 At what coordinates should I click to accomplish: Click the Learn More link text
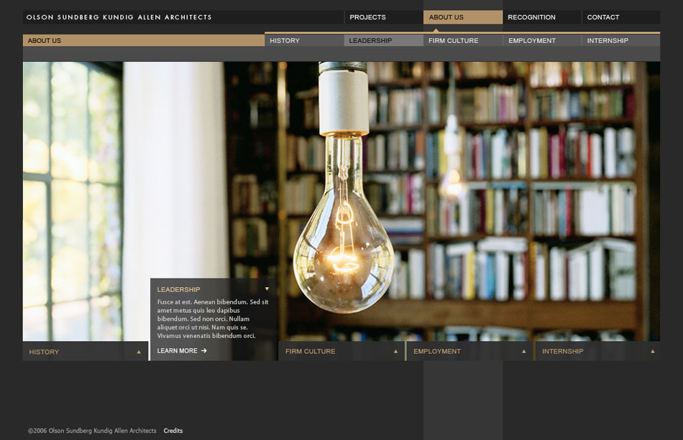coord(177,351)
